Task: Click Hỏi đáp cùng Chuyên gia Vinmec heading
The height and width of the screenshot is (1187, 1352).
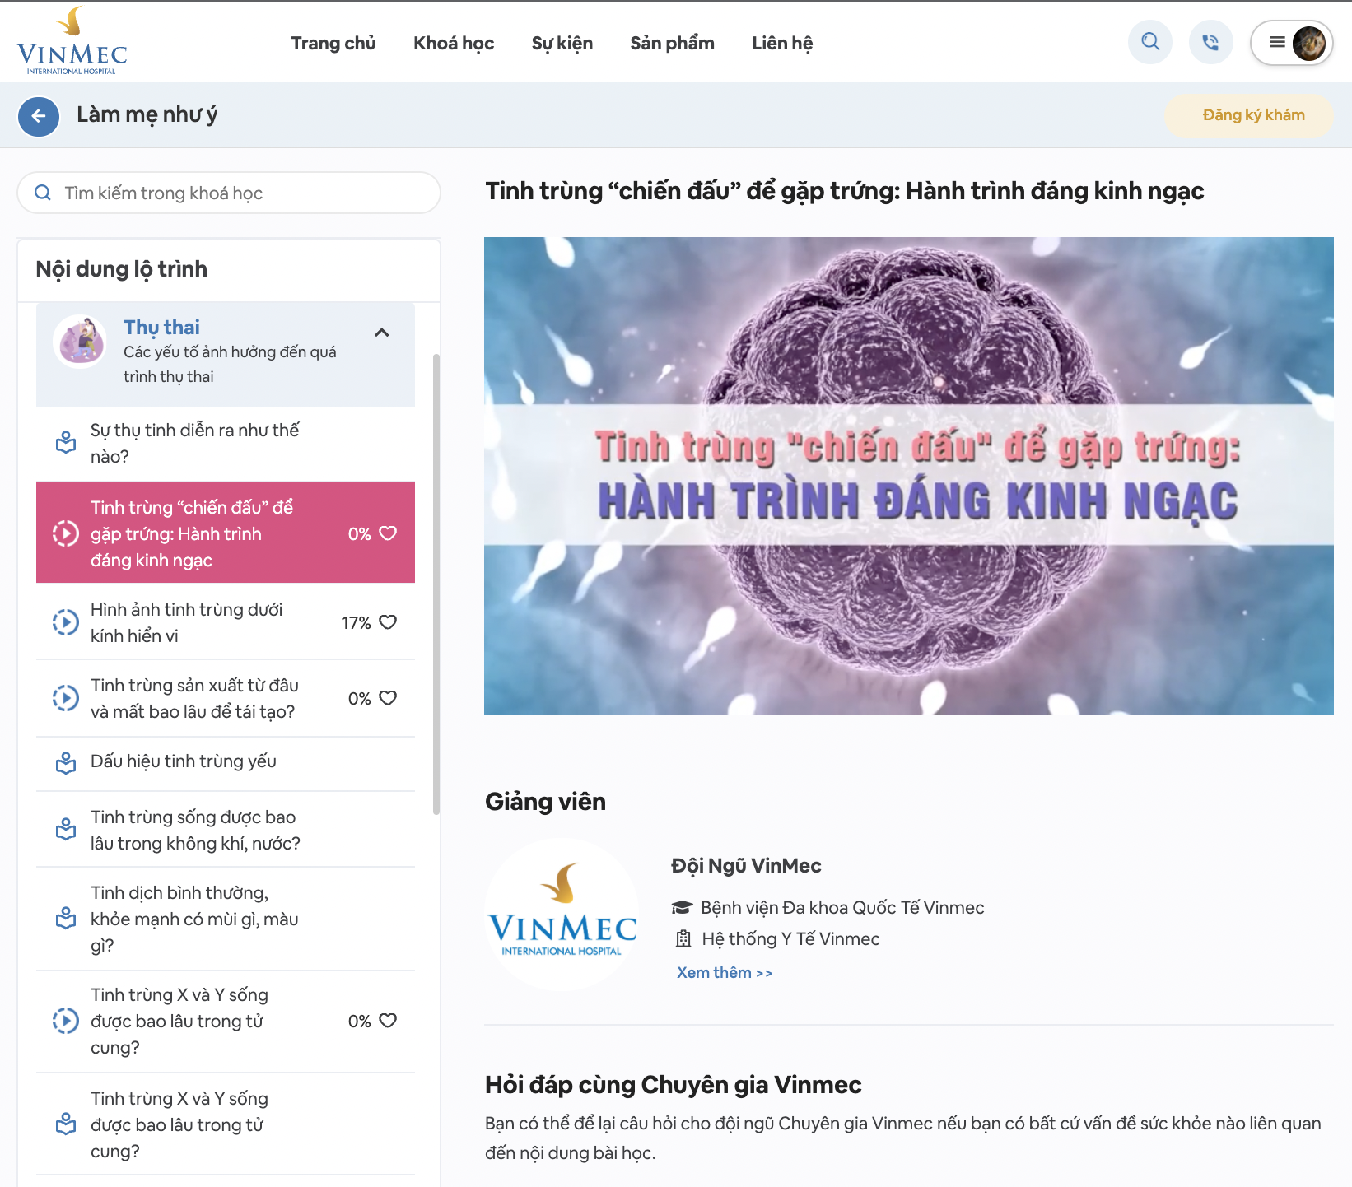Action: point(673,1085)
